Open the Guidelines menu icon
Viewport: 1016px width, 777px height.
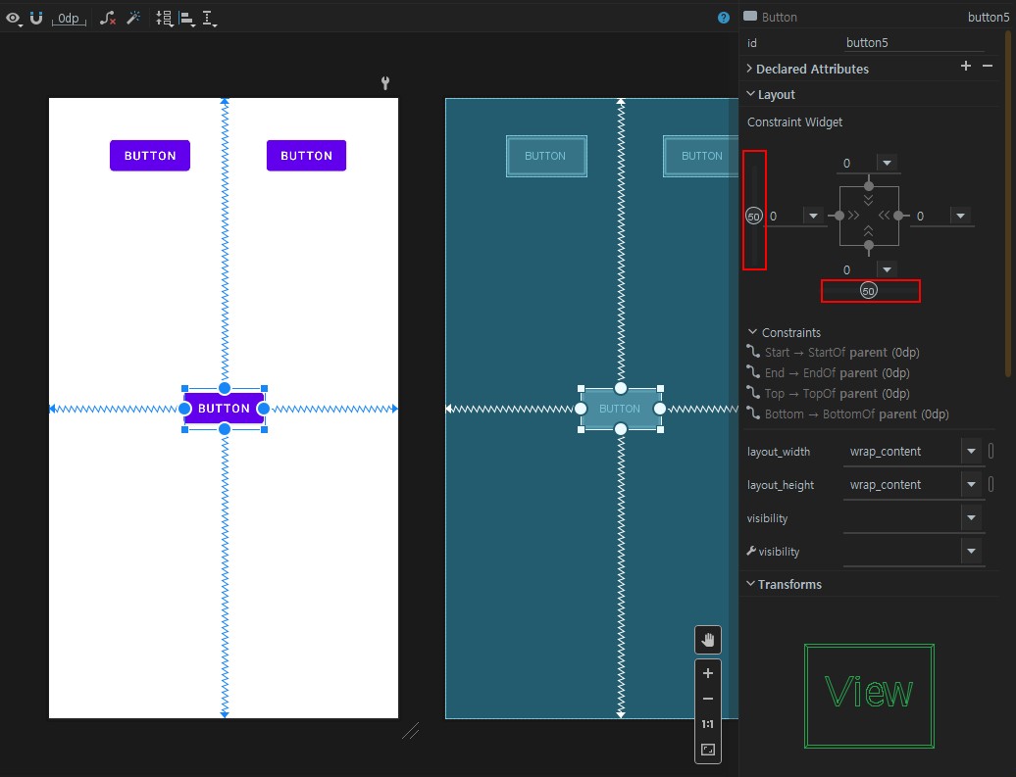[x=209, y=19]
